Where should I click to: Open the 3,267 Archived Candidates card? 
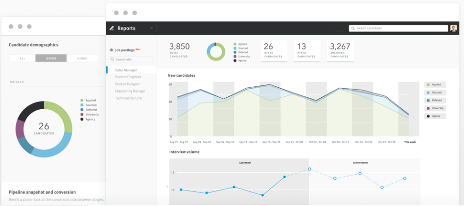tap(340, 51)
